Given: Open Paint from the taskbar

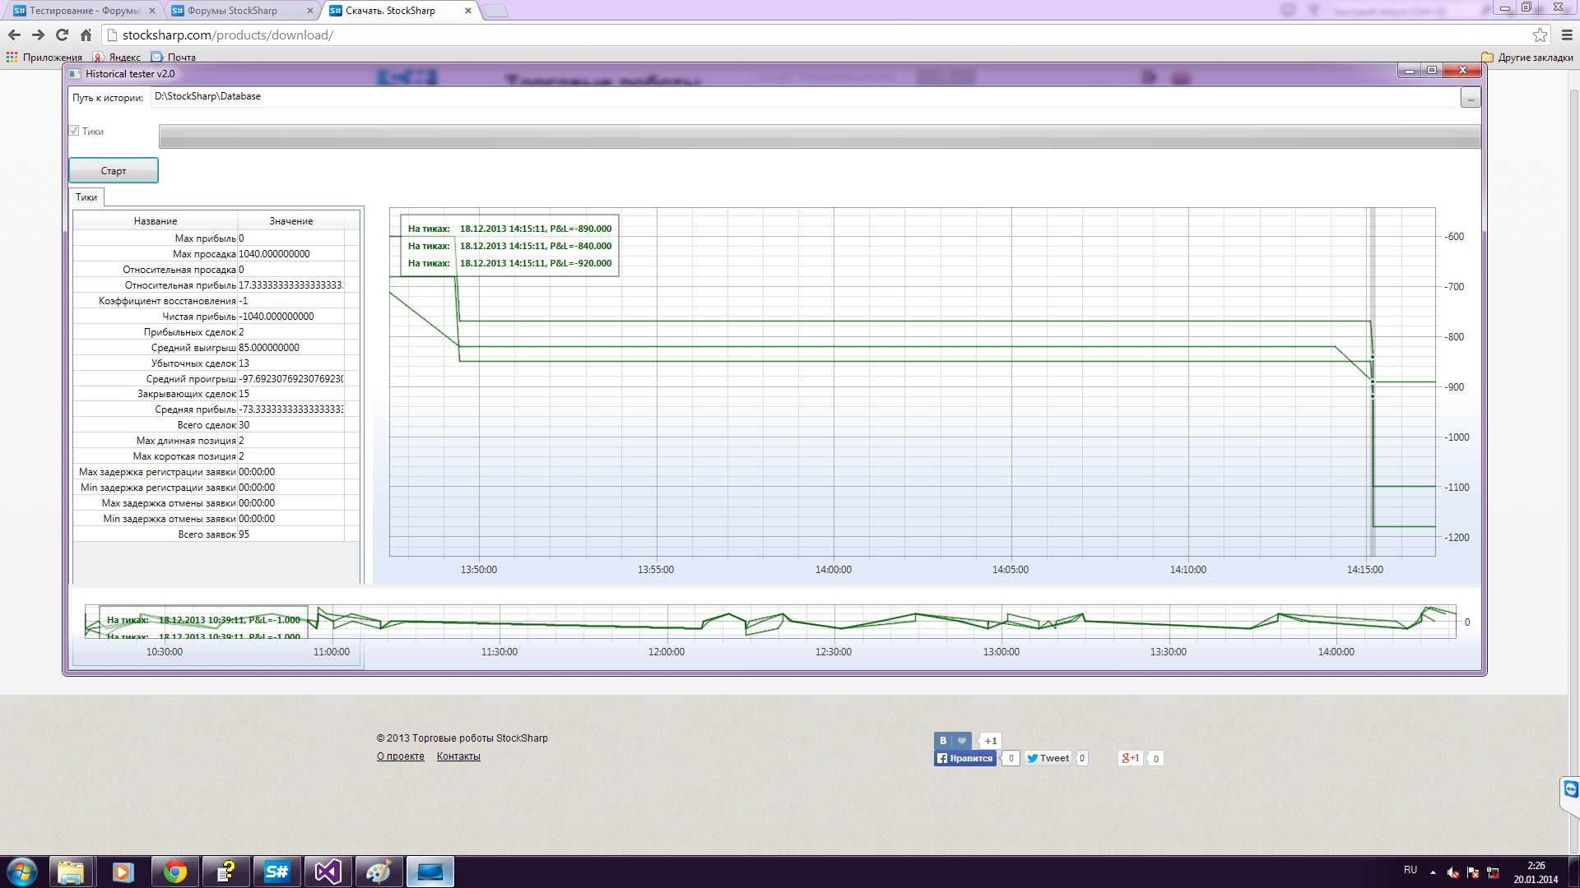Looking at the screenshot, I should 379,872.
